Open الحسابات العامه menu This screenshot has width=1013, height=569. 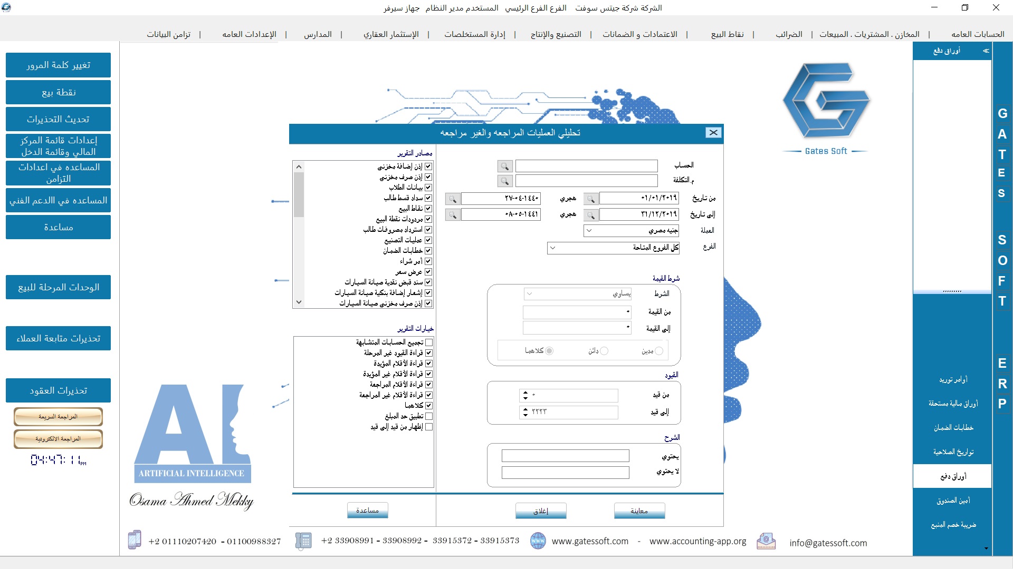point(978,34)
